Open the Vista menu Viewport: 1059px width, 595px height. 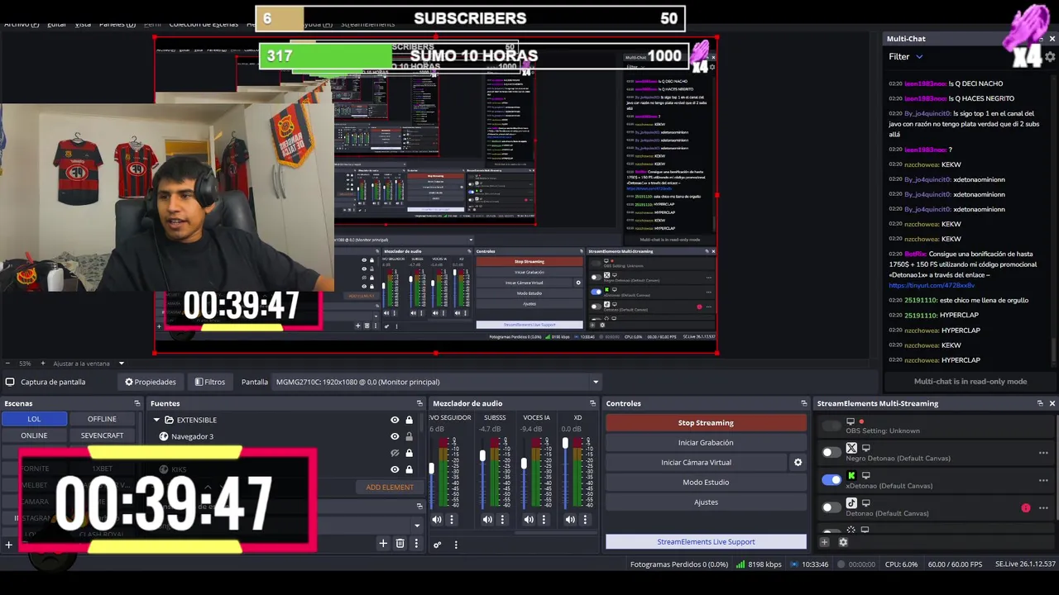click(83, 24)
